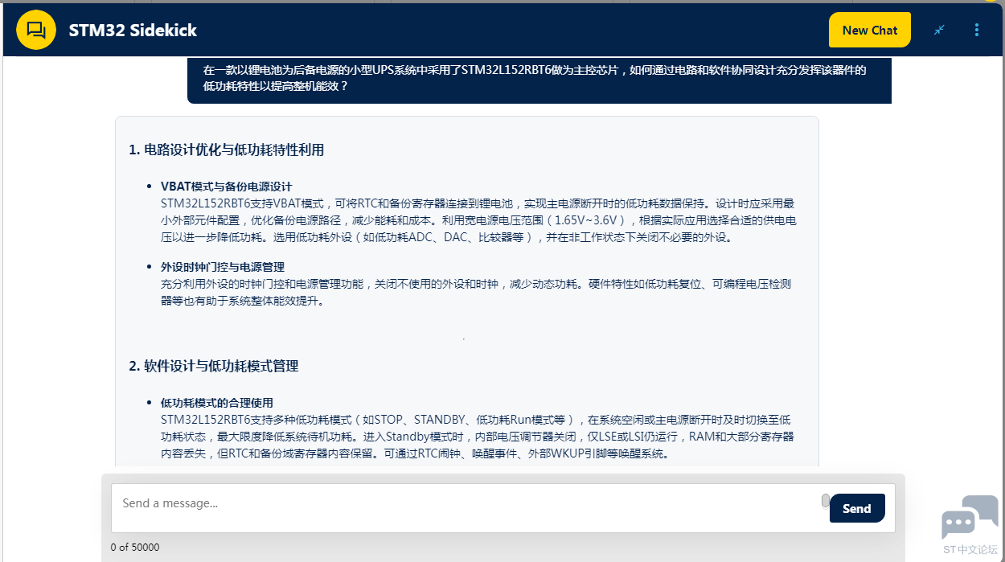Open the three-dot options menu

pos(977,30)
